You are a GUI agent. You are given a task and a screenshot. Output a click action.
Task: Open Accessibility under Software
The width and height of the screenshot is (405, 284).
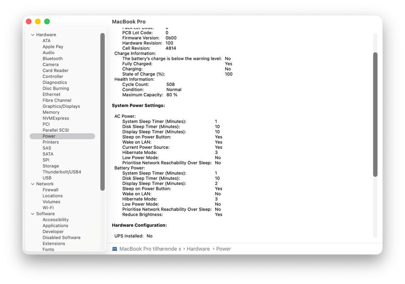pyautogui.click(x=56, y=220)
